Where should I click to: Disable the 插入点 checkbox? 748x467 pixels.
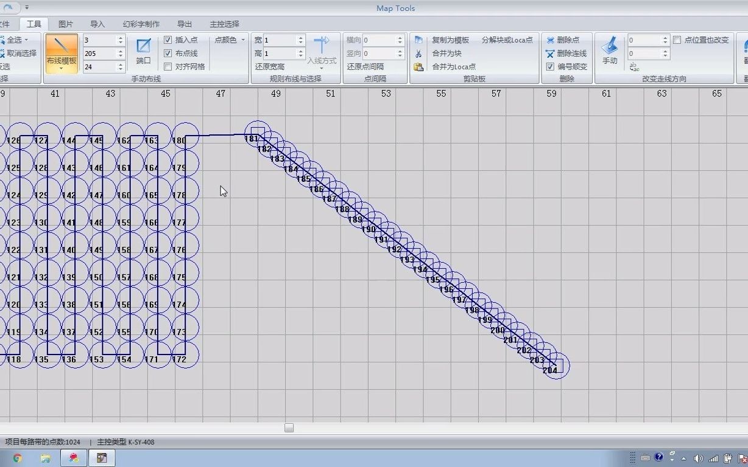(x=169, y=39)
